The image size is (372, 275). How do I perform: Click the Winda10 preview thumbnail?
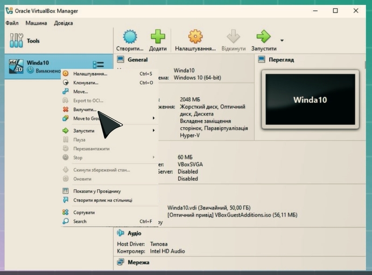point(310,99)
